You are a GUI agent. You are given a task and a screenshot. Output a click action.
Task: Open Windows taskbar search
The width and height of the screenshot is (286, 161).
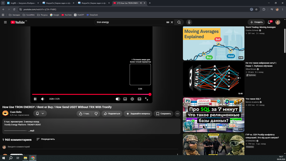pyautogui.click(x=11, y=158)
